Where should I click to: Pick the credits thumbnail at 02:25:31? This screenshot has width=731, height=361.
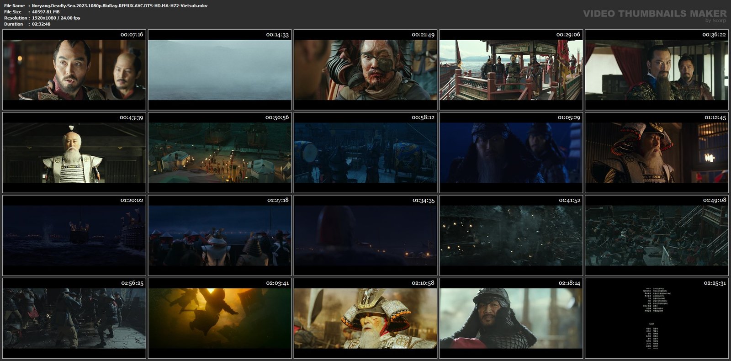pos(657,319)
